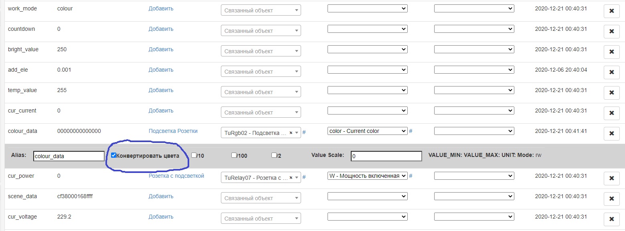Viewport: 625px width, 231px height.
Task: Expand the W - Мощность включенная dropdown
Action: point(367,176)
